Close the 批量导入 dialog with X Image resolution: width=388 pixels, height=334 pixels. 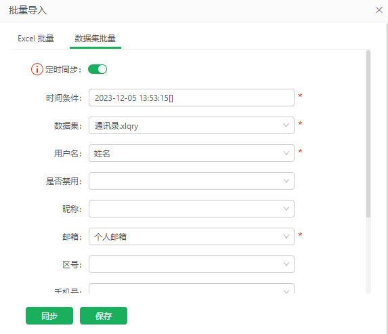coord(379,10)
